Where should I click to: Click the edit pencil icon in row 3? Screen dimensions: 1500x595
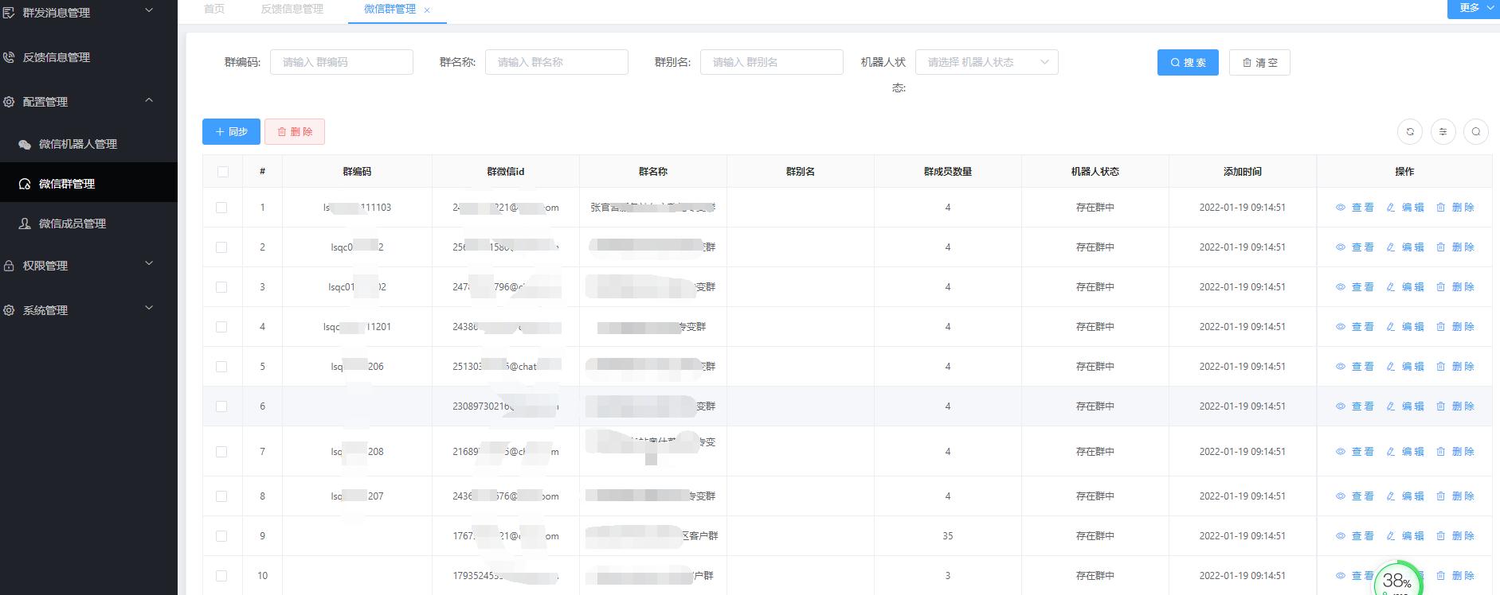[x=1391, y=287]
